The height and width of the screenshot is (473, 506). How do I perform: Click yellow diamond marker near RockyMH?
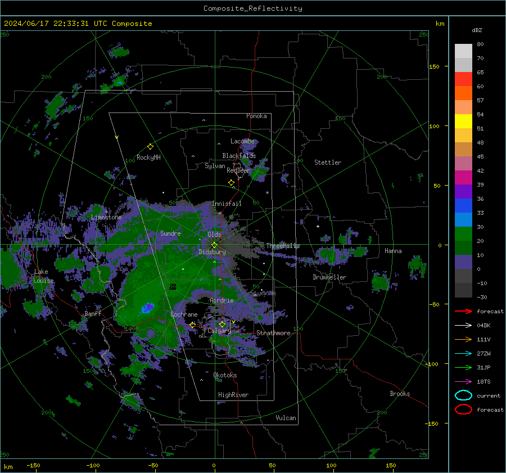pyautogui.click(x=150, y=147)
